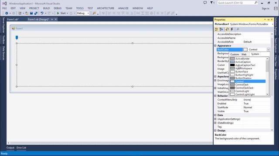
Task: Click the Save All toolbar icon
Action: [x=36, y=13]
